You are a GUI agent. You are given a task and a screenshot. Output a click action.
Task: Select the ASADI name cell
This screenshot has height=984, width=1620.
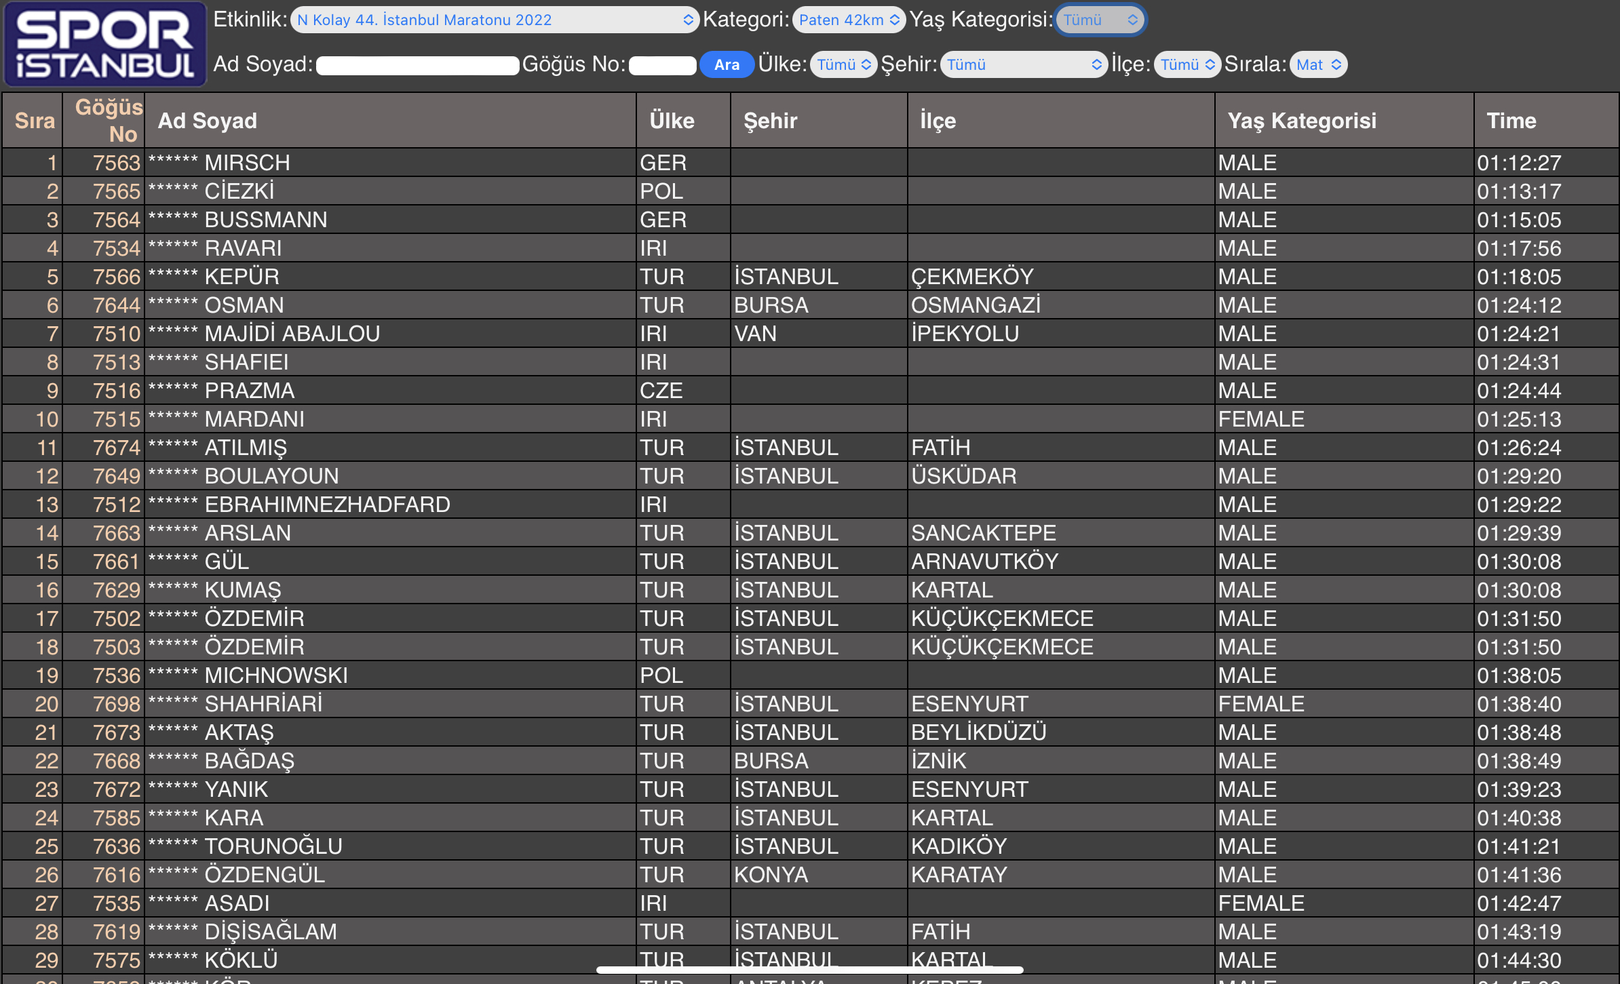(x=390, y=904)
